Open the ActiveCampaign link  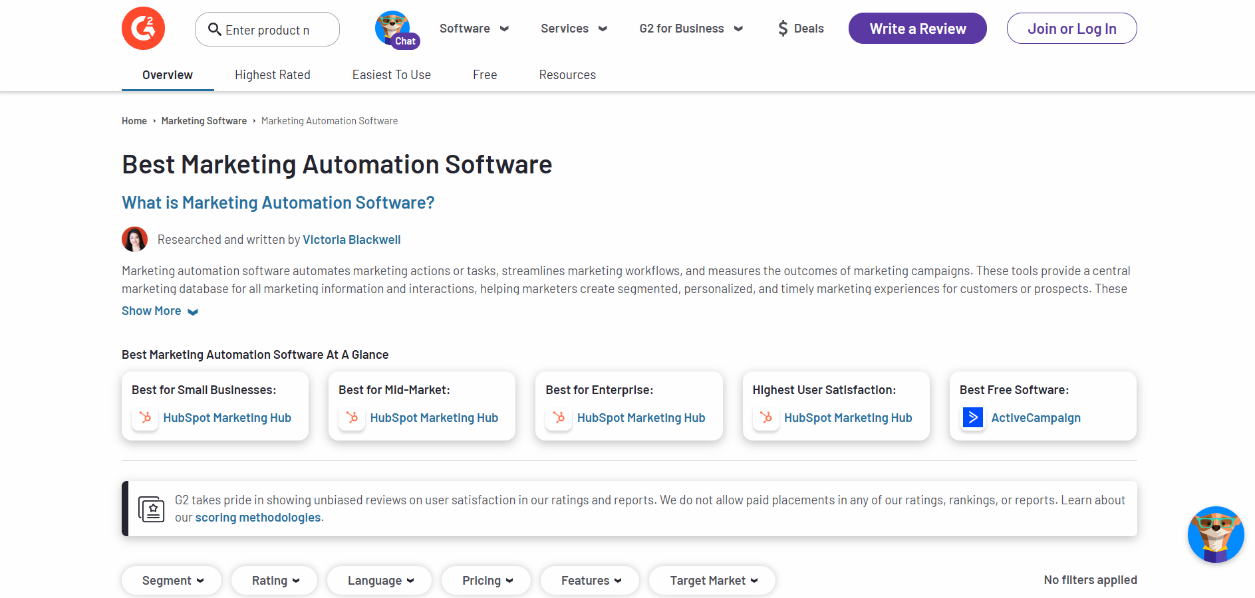point(1036,418)
